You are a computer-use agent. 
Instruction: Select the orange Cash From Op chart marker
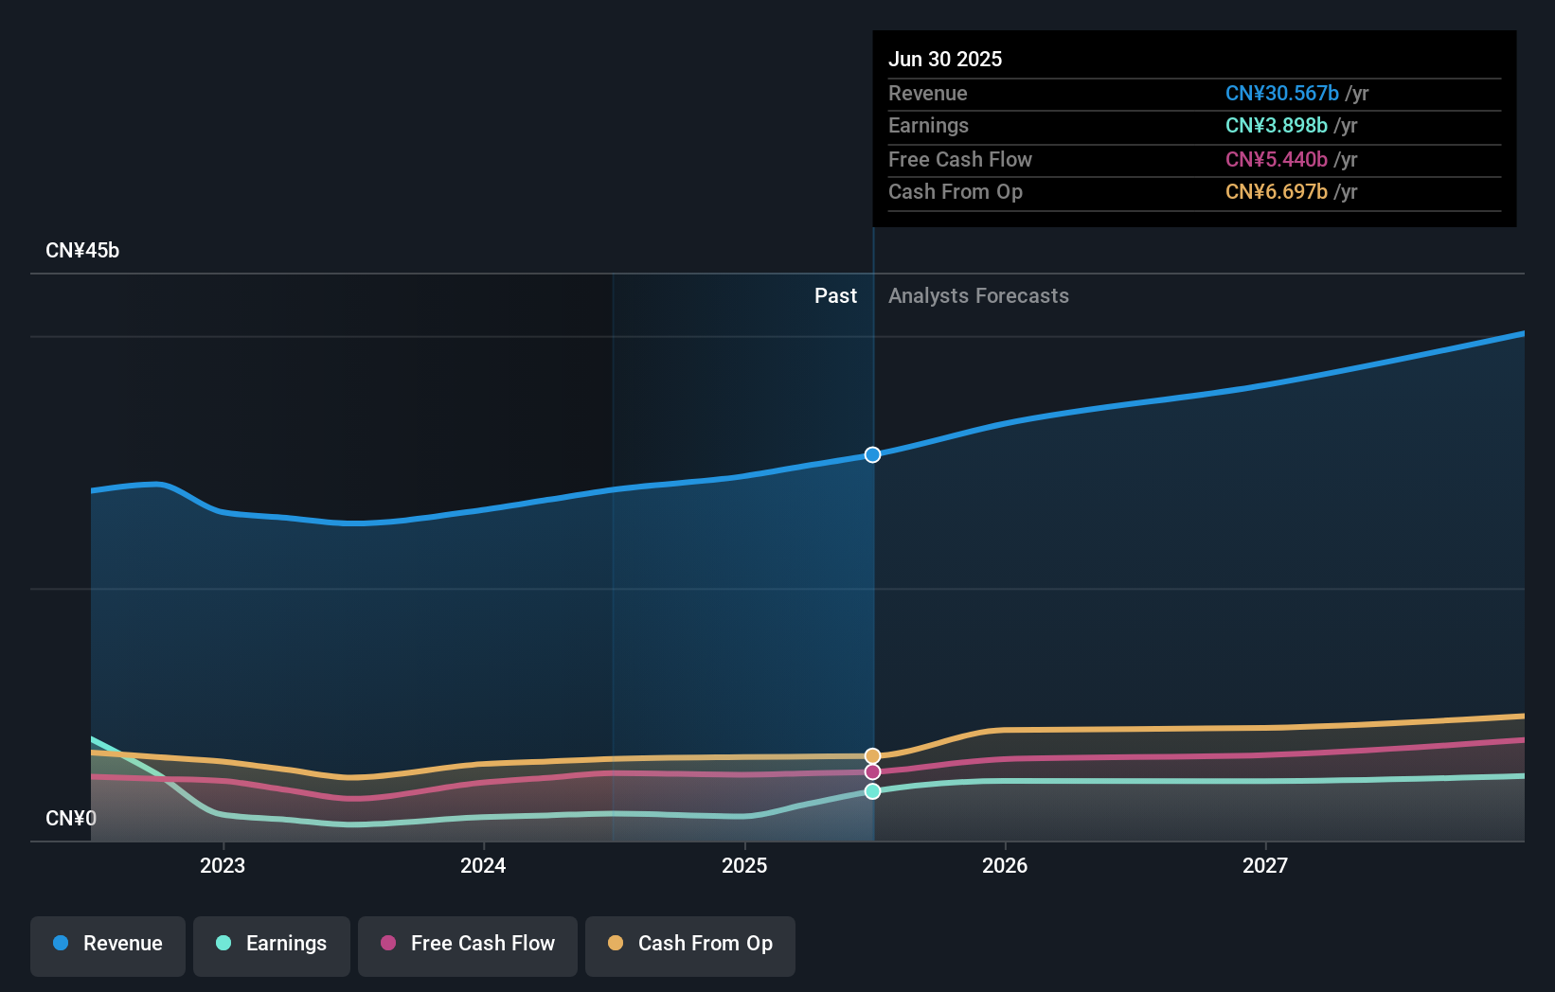coord(872,754)
